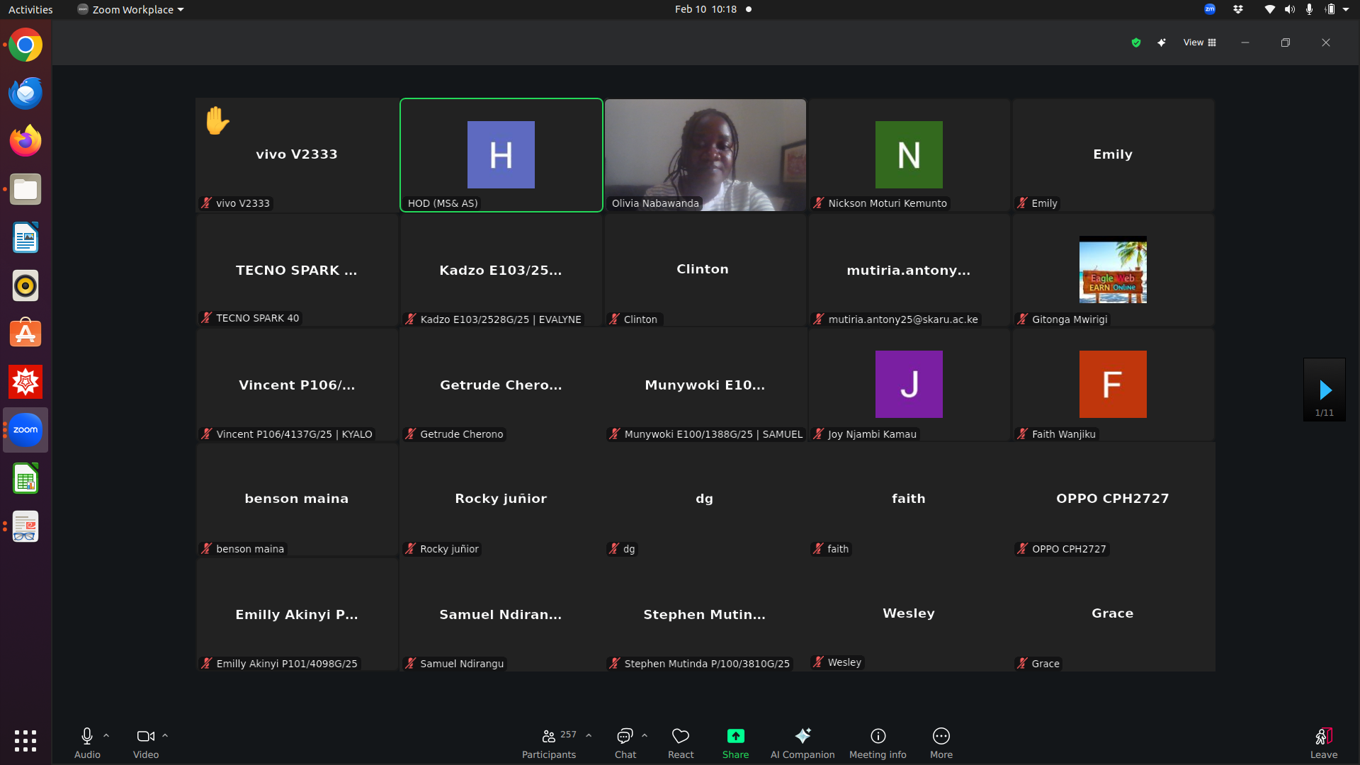
Task: Launch Thunderbird Mail from the dock
Action: tap(25, 93)
